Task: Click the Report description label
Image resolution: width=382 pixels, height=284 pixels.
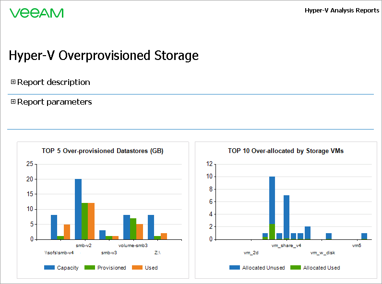Action: (x=54, y=82)
